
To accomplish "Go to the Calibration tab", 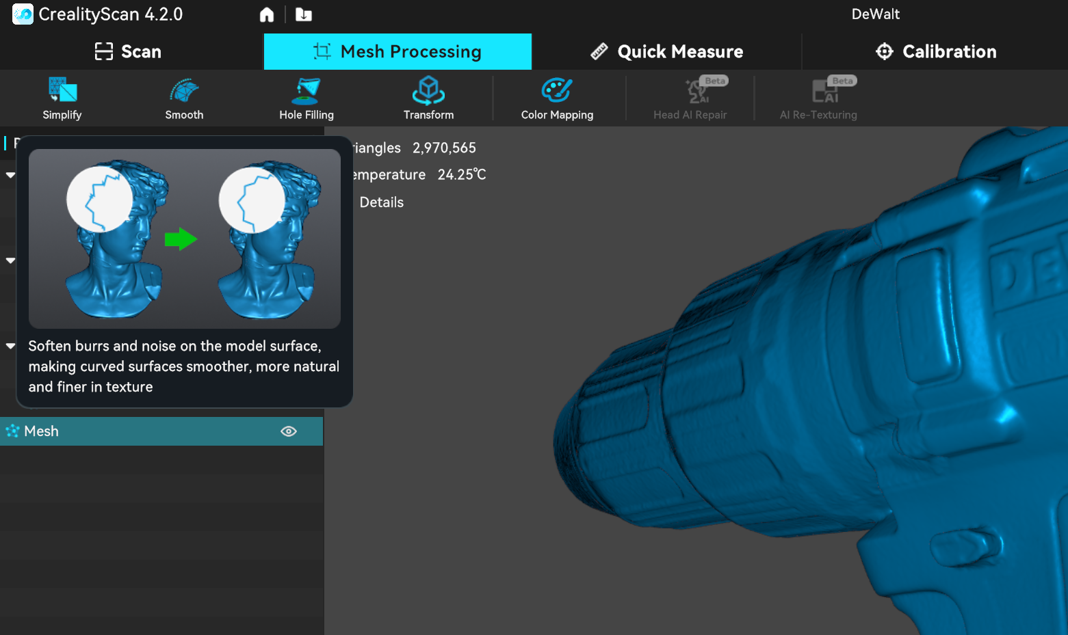I will tap(935, 52).
